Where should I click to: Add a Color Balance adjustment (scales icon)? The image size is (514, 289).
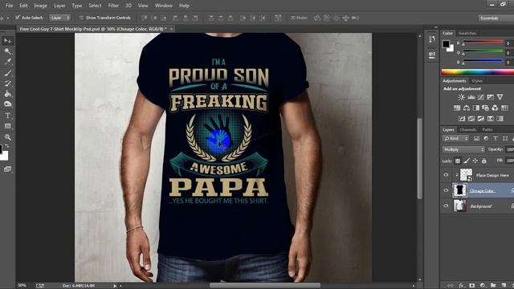click(x=466, y=108)
